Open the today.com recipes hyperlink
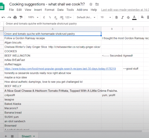 pos(60,69)
